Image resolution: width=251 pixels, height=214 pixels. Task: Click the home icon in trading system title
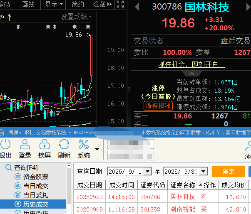(x=2, y=132)
